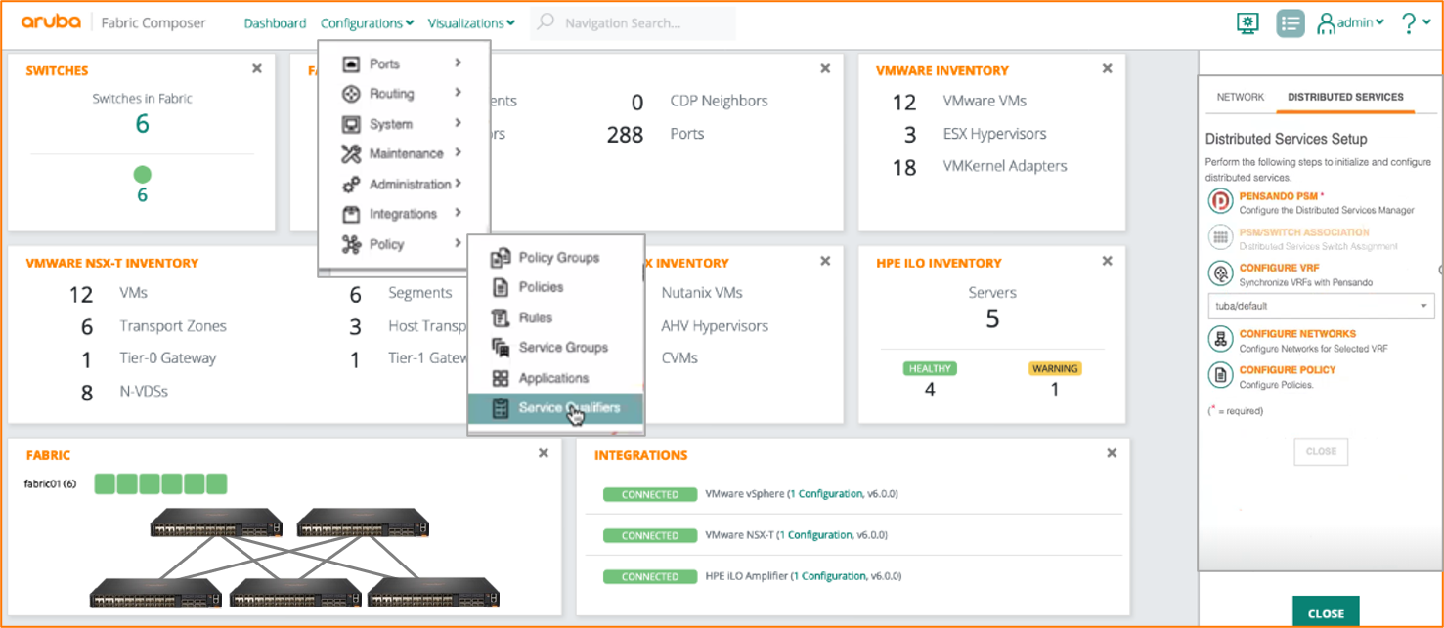Click the Policies document icon
The image size is (1444, 628).
pos(501,287)
